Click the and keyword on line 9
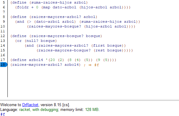The height and width of the screenshot is (116, 179). (21, 22)
